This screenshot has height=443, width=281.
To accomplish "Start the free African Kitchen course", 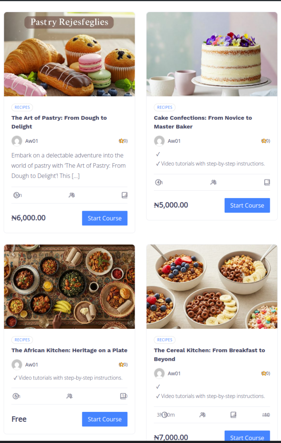I will point(104,419).
